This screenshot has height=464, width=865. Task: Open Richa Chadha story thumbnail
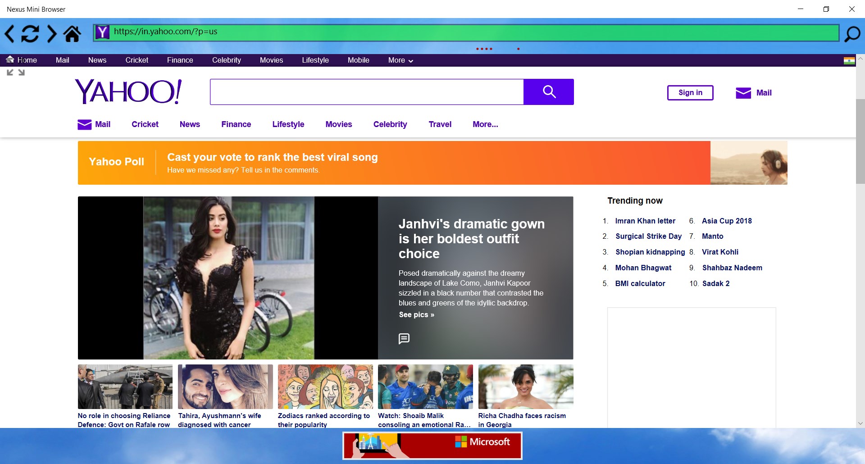tap(526, 387)
